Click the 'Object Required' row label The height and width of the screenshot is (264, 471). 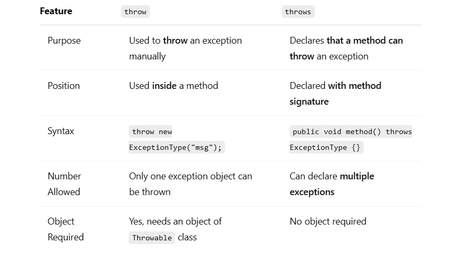click(66, 229)
